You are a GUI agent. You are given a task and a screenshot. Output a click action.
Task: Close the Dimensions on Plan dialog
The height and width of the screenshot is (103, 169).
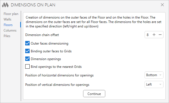click(162, 5)
